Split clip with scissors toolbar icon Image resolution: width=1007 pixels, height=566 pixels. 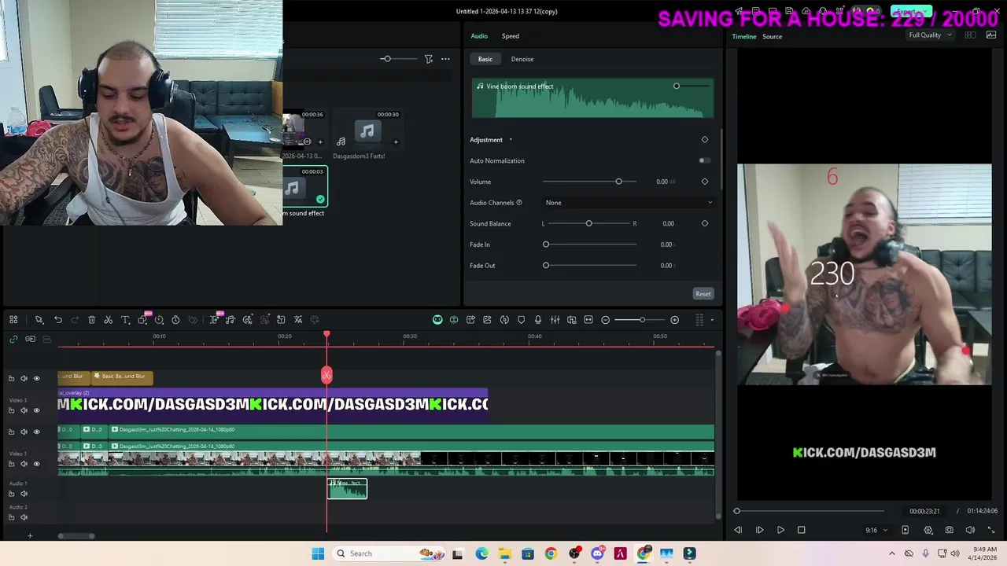point(108,320)
